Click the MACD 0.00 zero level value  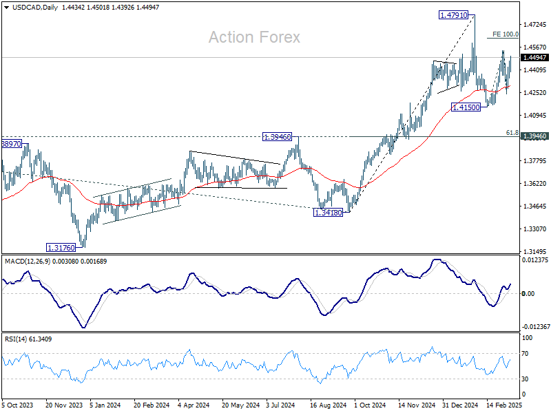528,294
